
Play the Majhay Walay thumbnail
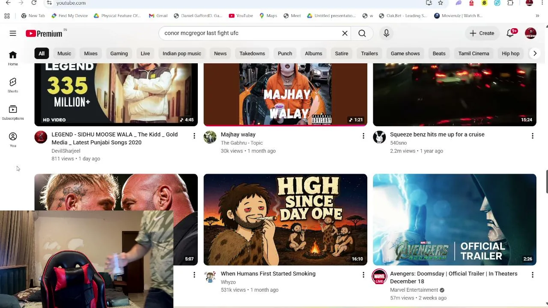[x=286, y=95]
